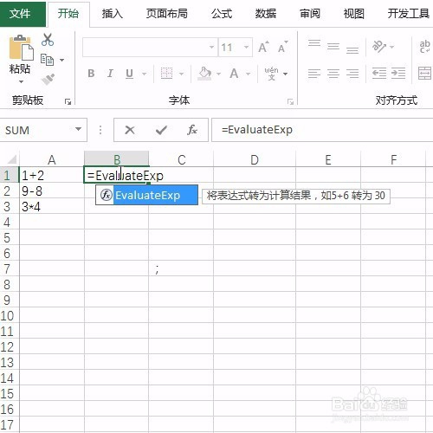Switch to the 视图 View tab

pos(353,14)
